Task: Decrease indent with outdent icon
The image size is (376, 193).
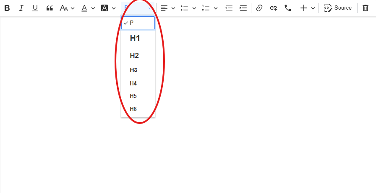Action: click(x=229, y=8)
